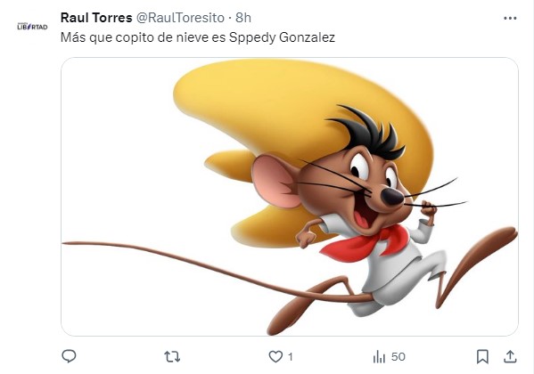Viewport: 534px width, 374px height.
Task: Select the tweet text about Sppedy Gonzalez
Action: (198, 37)
